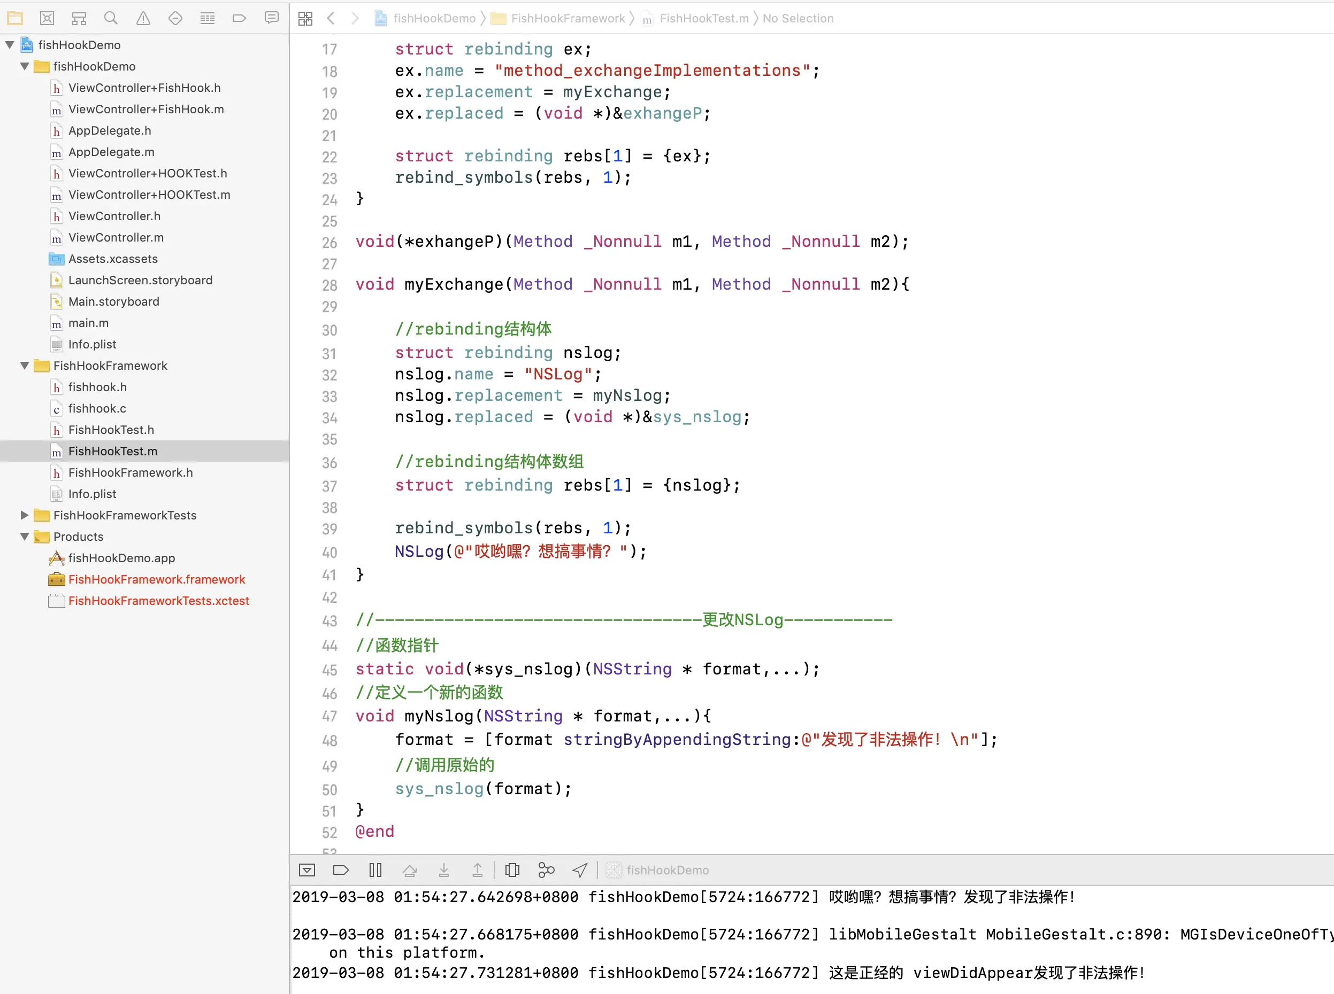
Task: Hide the debug area with toggle button
Action: pyautogui.click(x=306, y=870)
